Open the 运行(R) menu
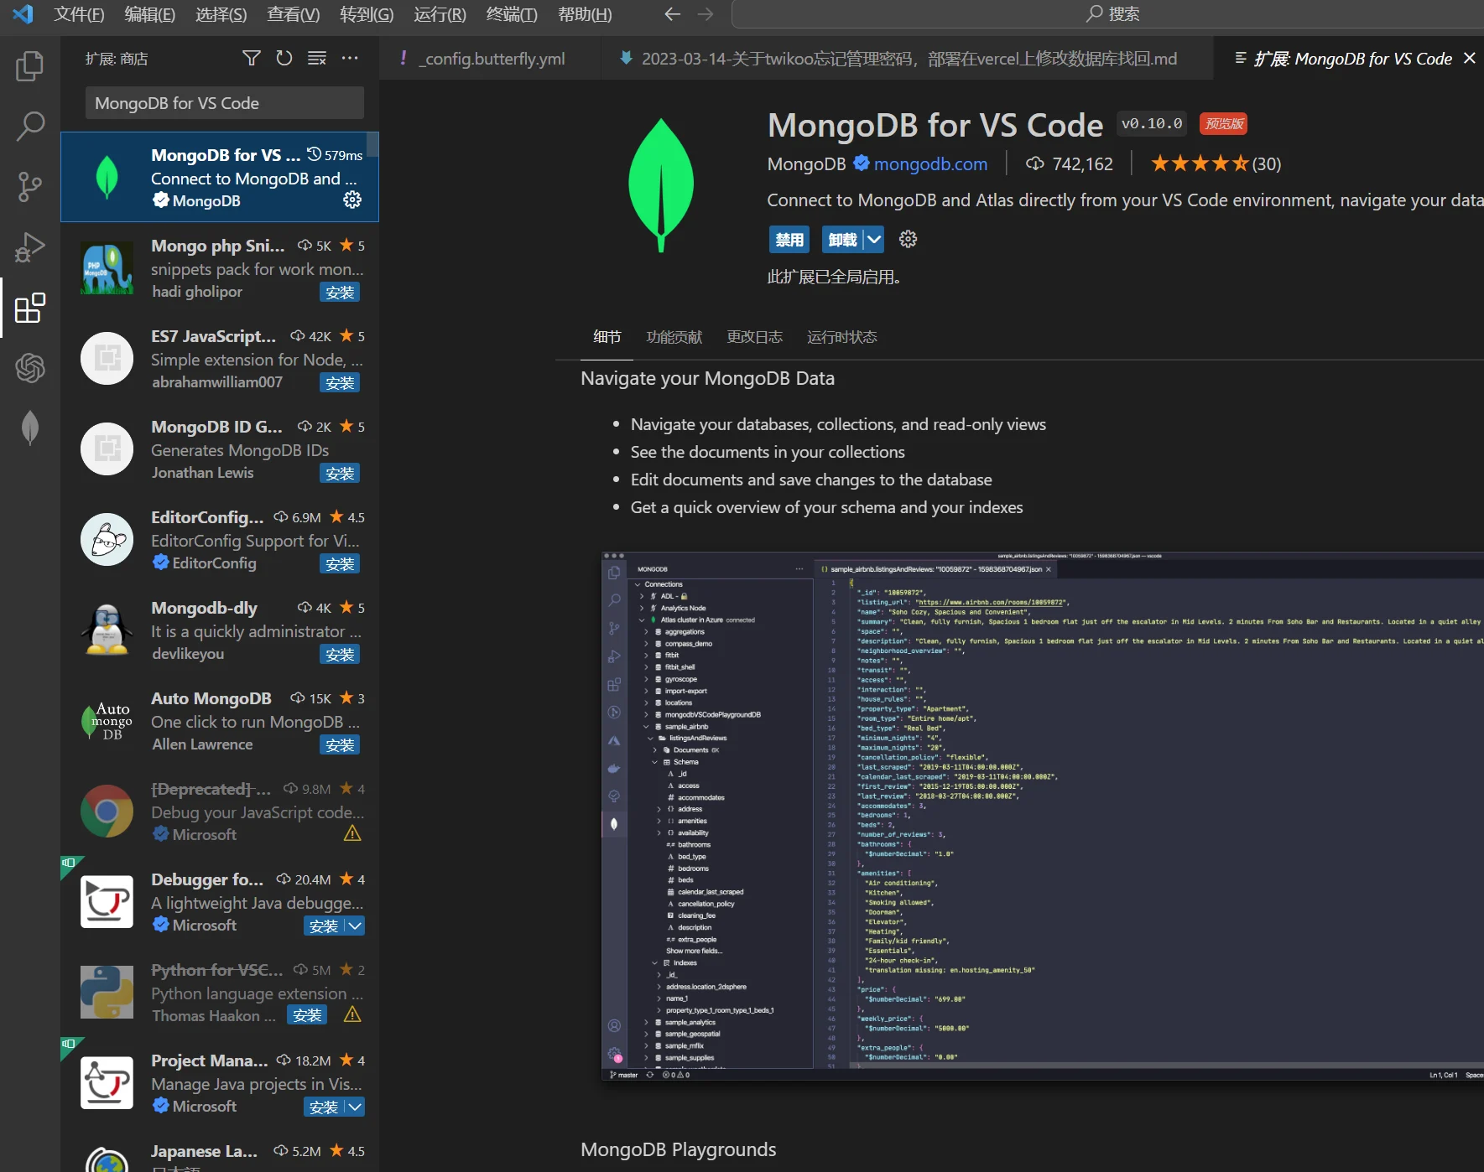This screenshot has height=1172, width=1484. click(440, 14)
